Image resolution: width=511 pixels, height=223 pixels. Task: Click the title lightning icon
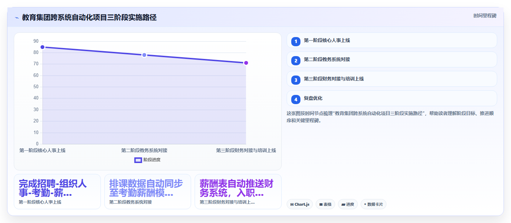tap(17, 18)
